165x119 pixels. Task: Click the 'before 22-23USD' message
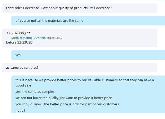(19, 42)
